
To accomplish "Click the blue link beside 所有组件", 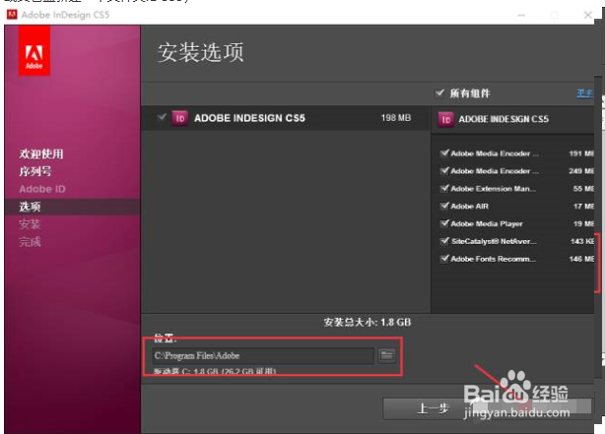I will (584, 93).
